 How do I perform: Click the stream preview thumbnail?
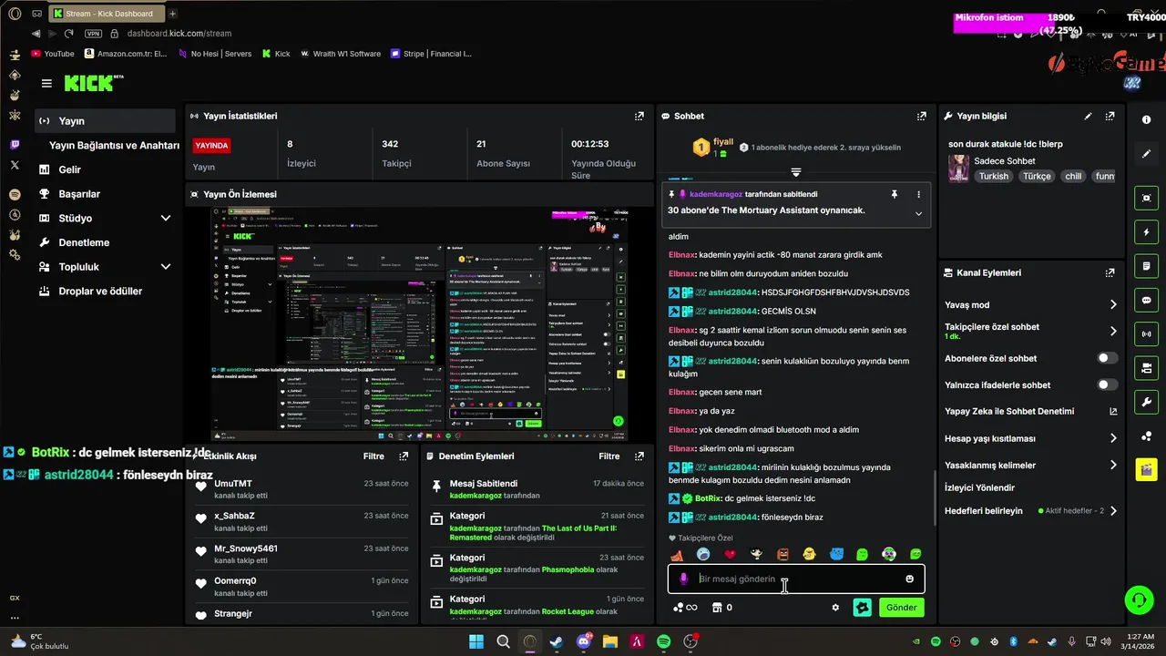pyautogui.click(x=420, y=323)
